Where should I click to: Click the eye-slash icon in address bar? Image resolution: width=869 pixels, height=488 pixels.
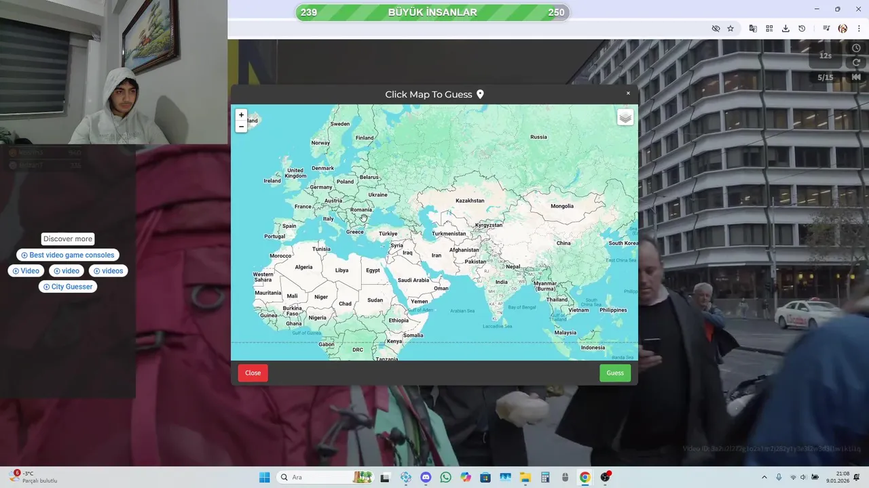716,28
